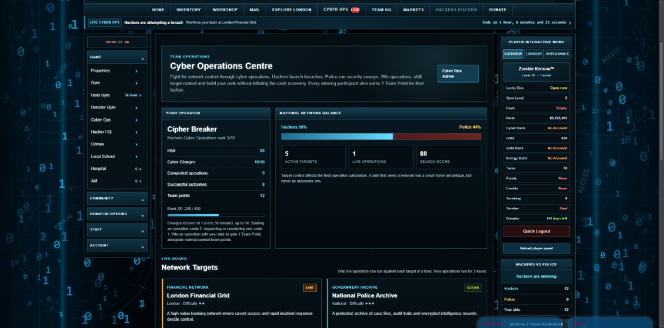Click the Zombie Kernow player name card
This screenshot has height=328, width=664.
tap(537, 72)
